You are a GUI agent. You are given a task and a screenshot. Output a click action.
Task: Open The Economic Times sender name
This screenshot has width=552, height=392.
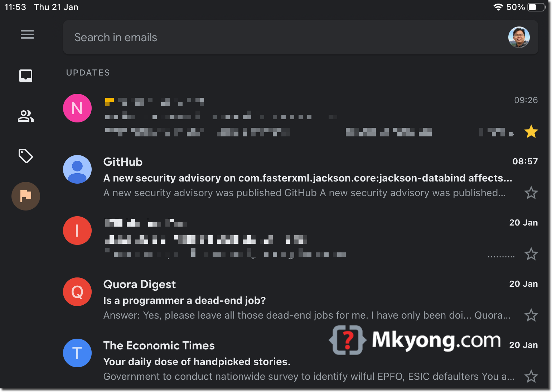159,345
